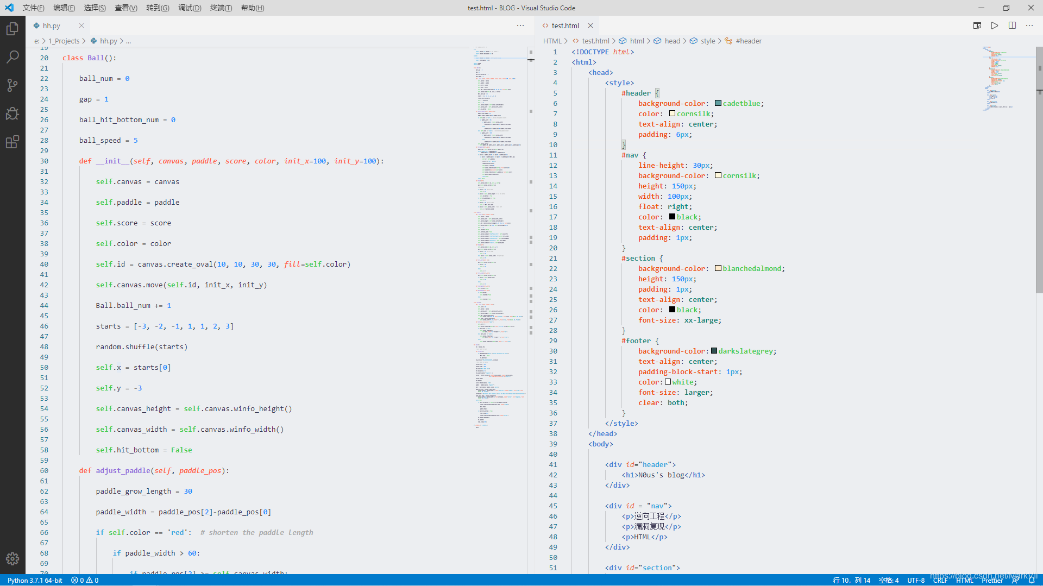Screen dimensions: 1043x586
Task: Click cursor position 行 10, 列 14
Action: (851, 580)
